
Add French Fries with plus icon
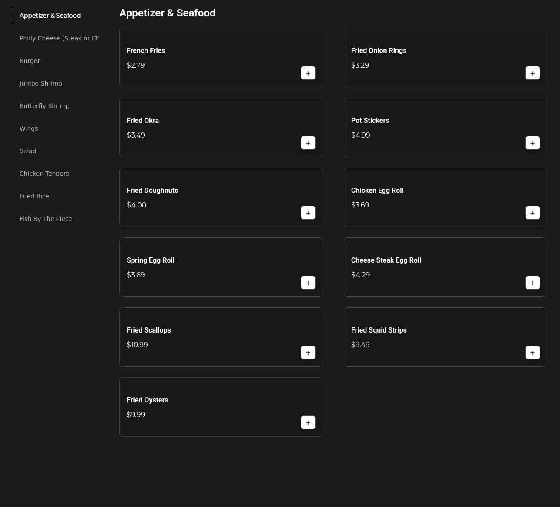[308, 73]
